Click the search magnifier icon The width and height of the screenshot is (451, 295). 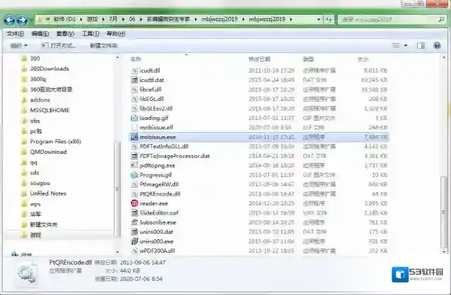[x=441, y=20]
